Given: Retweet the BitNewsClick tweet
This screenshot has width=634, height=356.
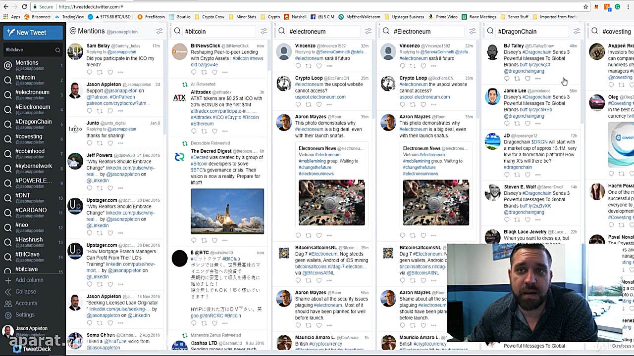Looking at the screenshot, I should [204, 72].
